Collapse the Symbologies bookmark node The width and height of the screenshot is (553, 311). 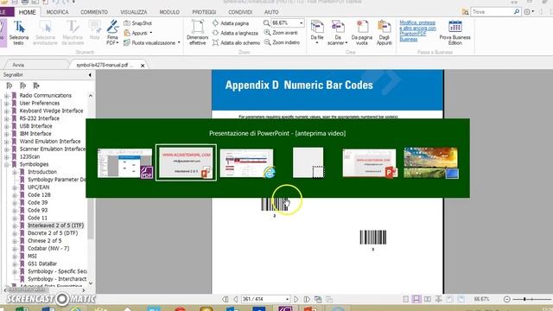pos(6,165)
